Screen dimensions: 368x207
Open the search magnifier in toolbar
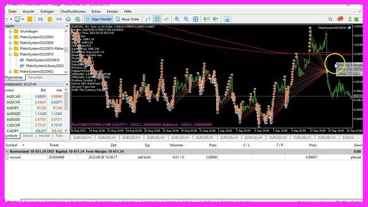point(330,19)
